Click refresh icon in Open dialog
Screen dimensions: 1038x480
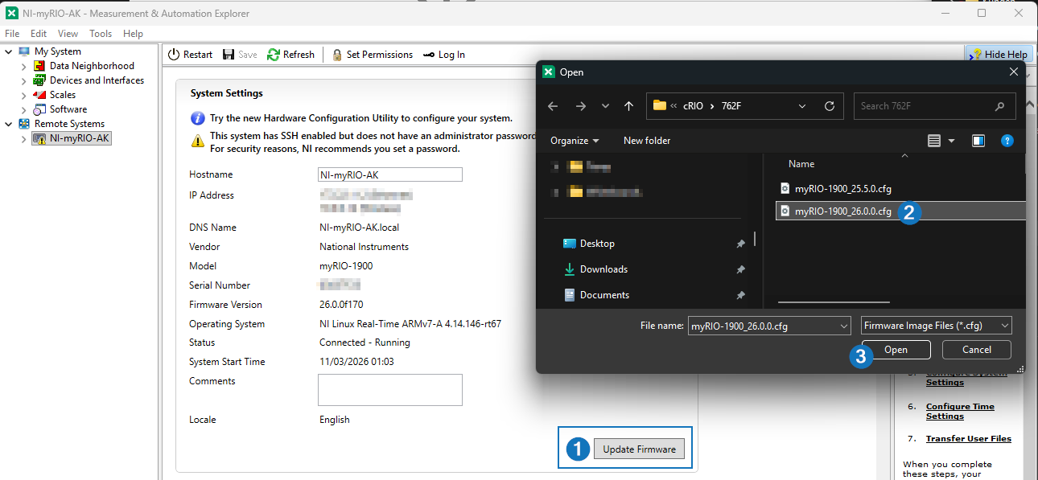[830, 106]
